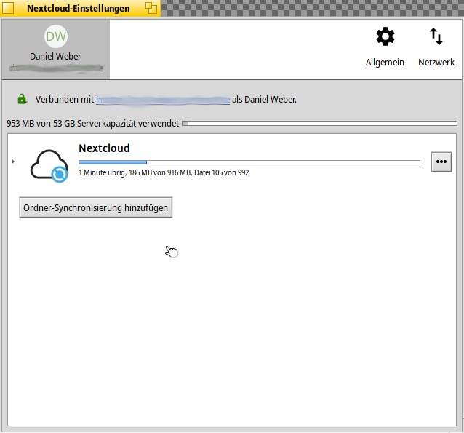The image size is (464, 433).
Task: Click the green lock connection icon
Action: click(x=22, y=99)
